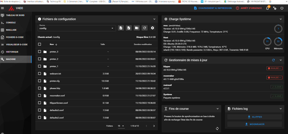Collapse the Fichiers log panel

tap(281, 109)
